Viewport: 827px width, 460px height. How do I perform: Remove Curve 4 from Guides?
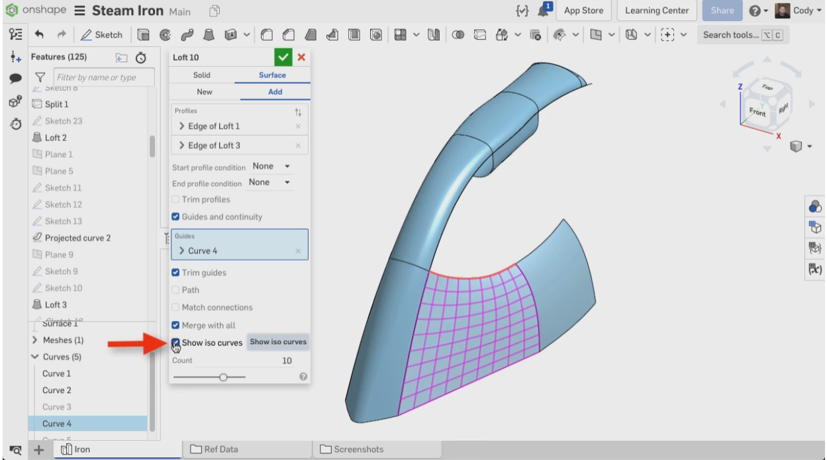(x=297, y=252)
